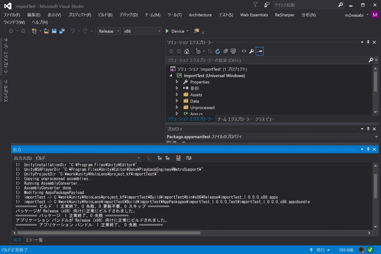Expand the Unprocessed folder

(x=177, y=107)
